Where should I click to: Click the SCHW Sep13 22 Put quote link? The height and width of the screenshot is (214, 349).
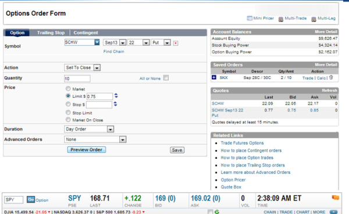[x=227, y=113]
